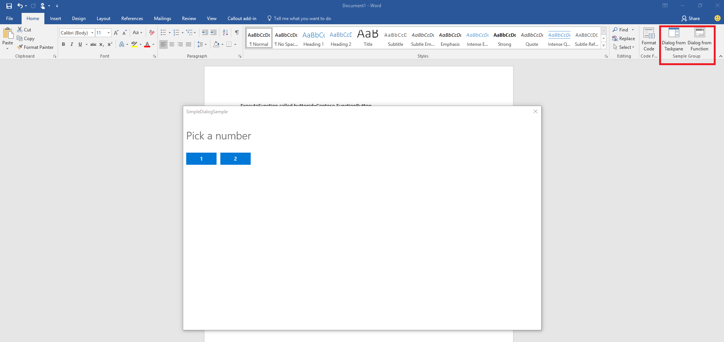The image size is (724, 342).
Task: Select the Bold formatting icon
Action: pos(63,44)
